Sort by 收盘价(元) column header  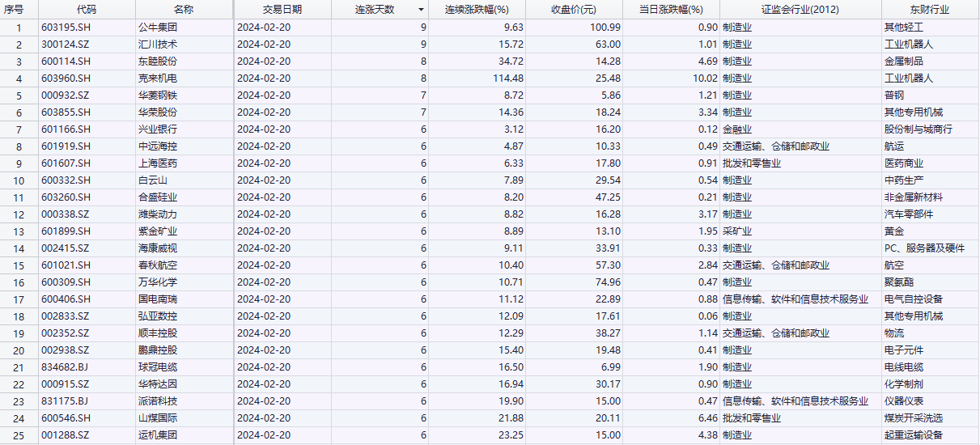(574, 10)
